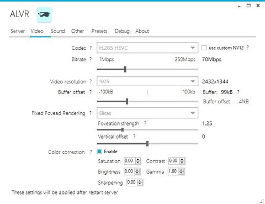The height and width of the screenshot is (204, 265).
Task: Select the Video tab
Action: coord(37,31)
